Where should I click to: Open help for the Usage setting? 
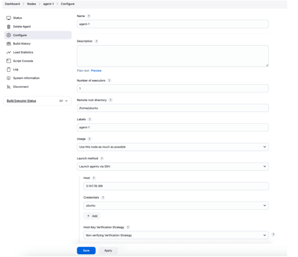click(89, 139)
